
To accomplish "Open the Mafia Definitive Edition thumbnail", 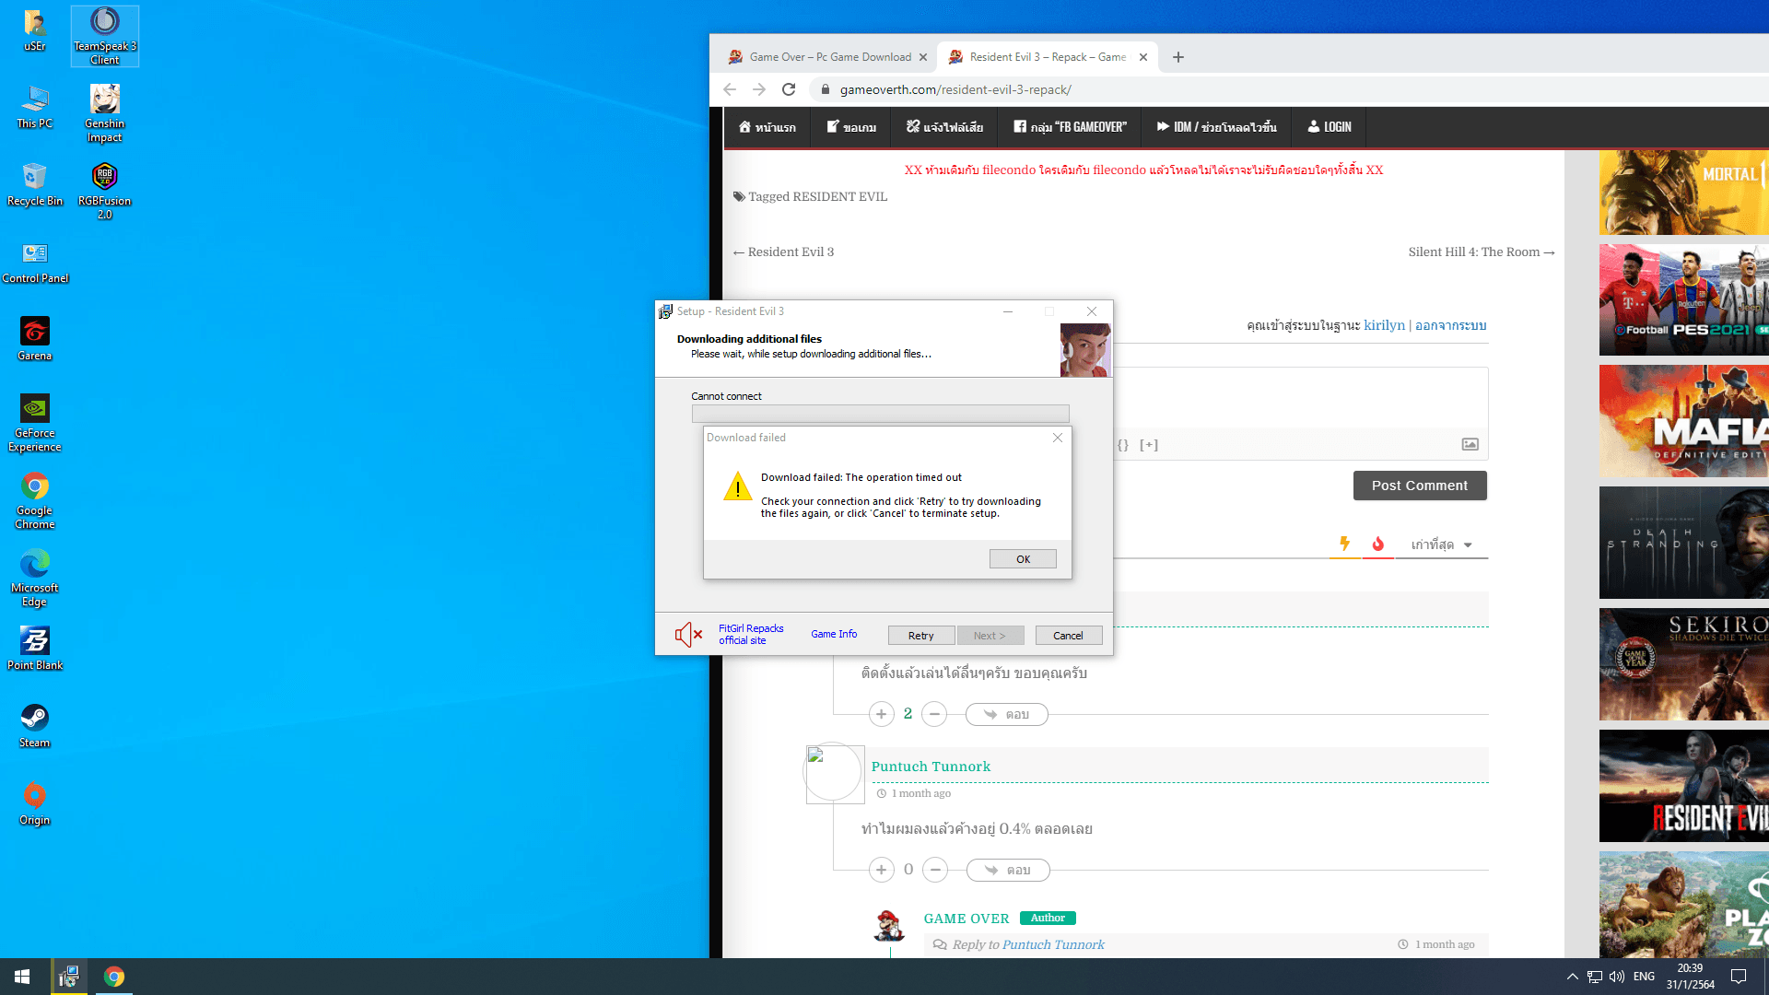I will [x=1683, y=421].
